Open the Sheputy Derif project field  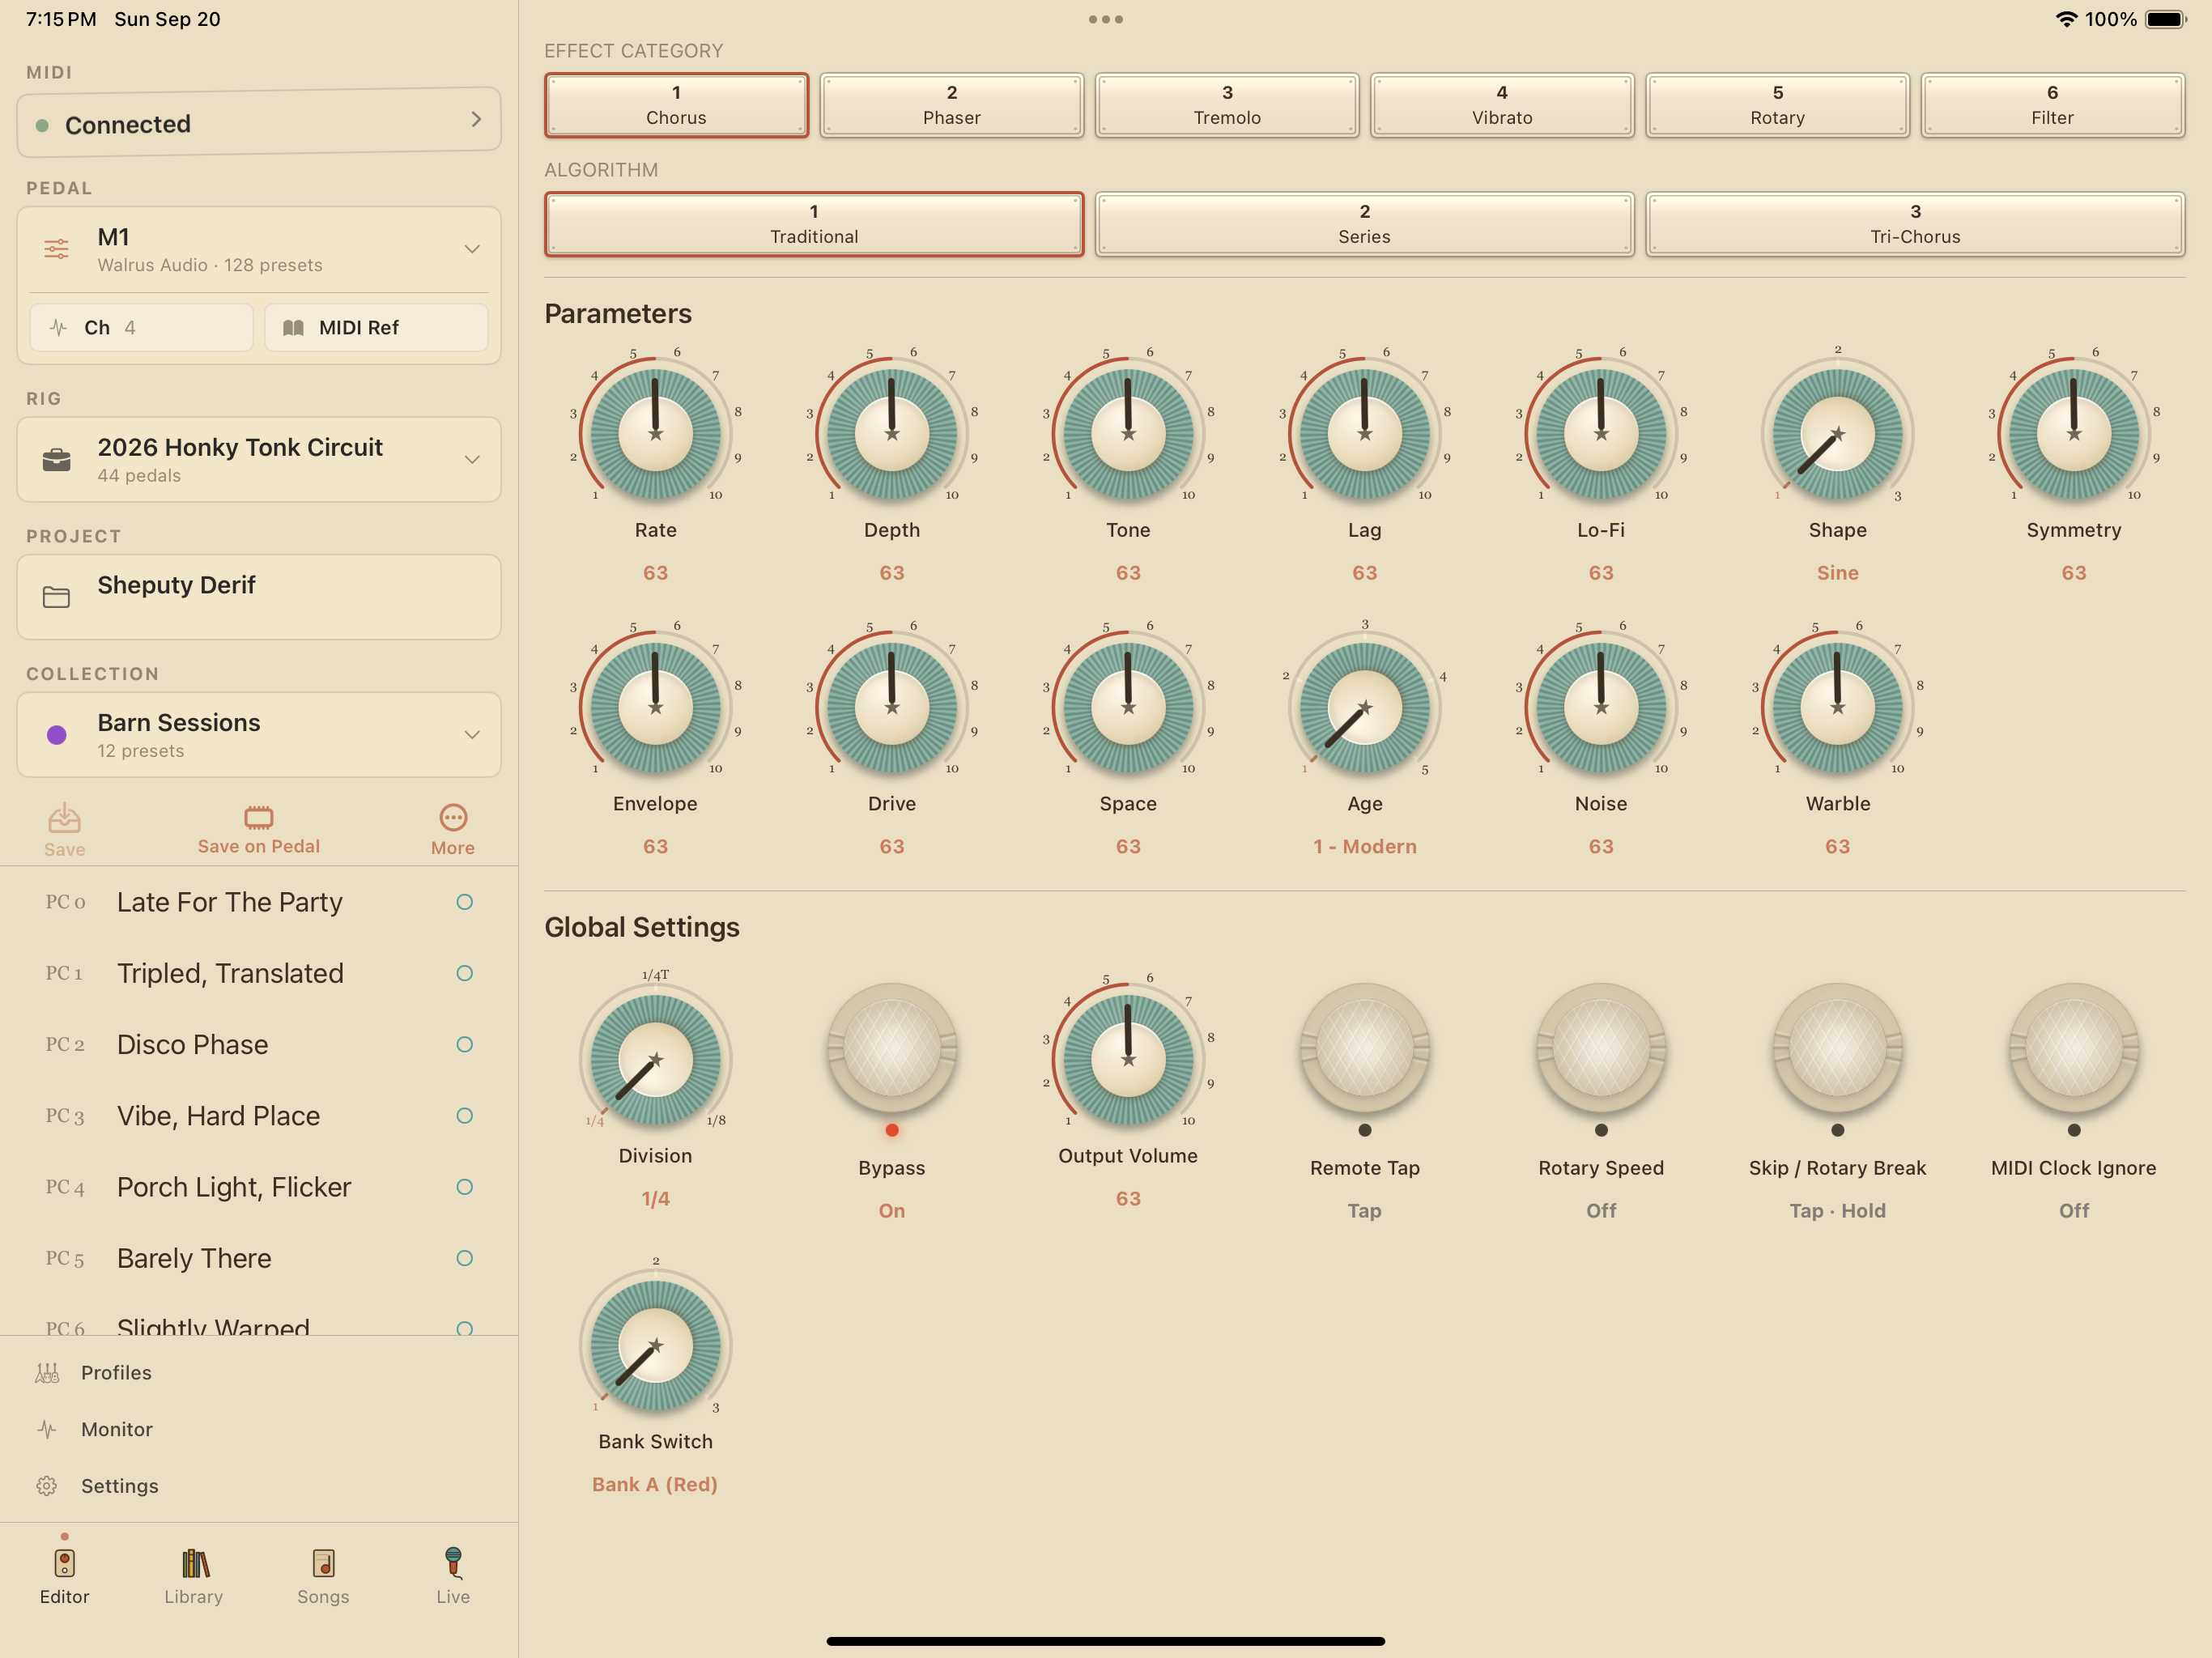pyautogui.click(x=259, y=597)
